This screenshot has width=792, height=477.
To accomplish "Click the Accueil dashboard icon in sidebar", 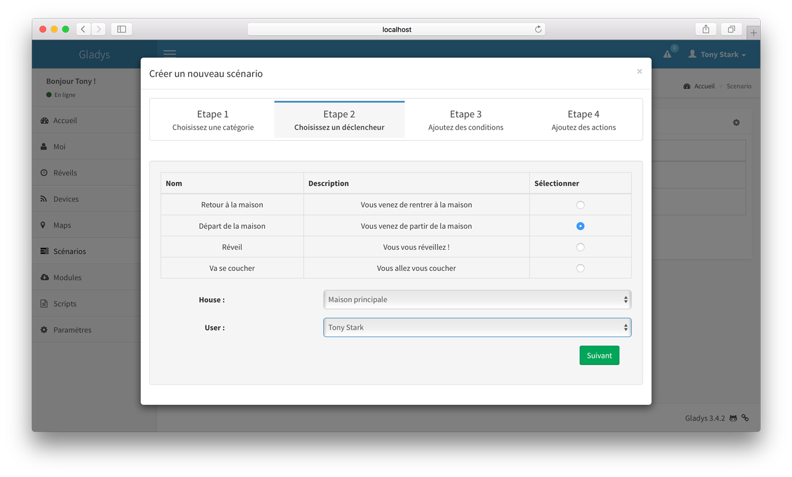I will (x=44, y=121).
